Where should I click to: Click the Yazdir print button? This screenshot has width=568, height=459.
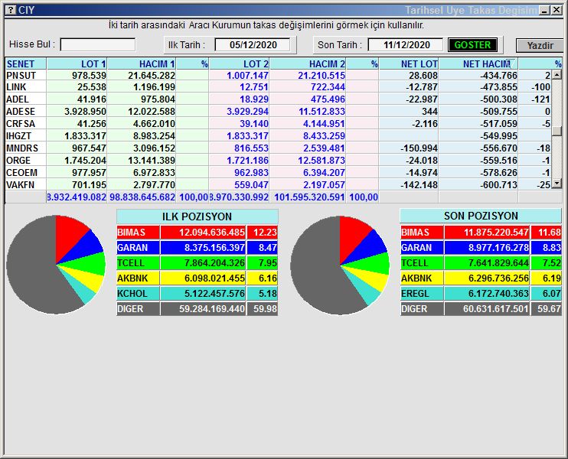point(540,46)
